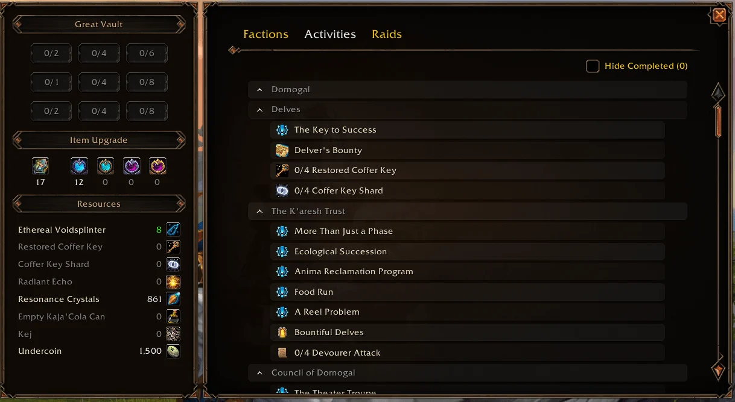This screenshot has height=402, width=735.
Task: Click the Delver's Bounty map icon
Action: click(x=282, y=150)
